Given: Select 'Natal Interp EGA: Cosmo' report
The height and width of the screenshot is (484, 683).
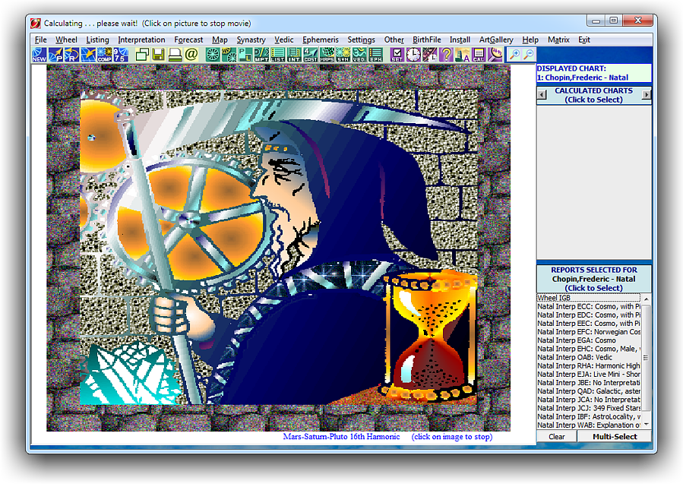Looking at the screenshot, I should point(589,340).
